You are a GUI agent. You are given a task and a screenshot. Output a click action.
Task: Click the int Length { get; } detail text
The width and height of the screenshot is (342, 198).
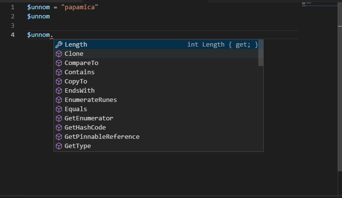(222, 45)
